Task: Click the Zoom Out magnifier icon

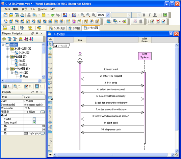Action: point(88,15)
